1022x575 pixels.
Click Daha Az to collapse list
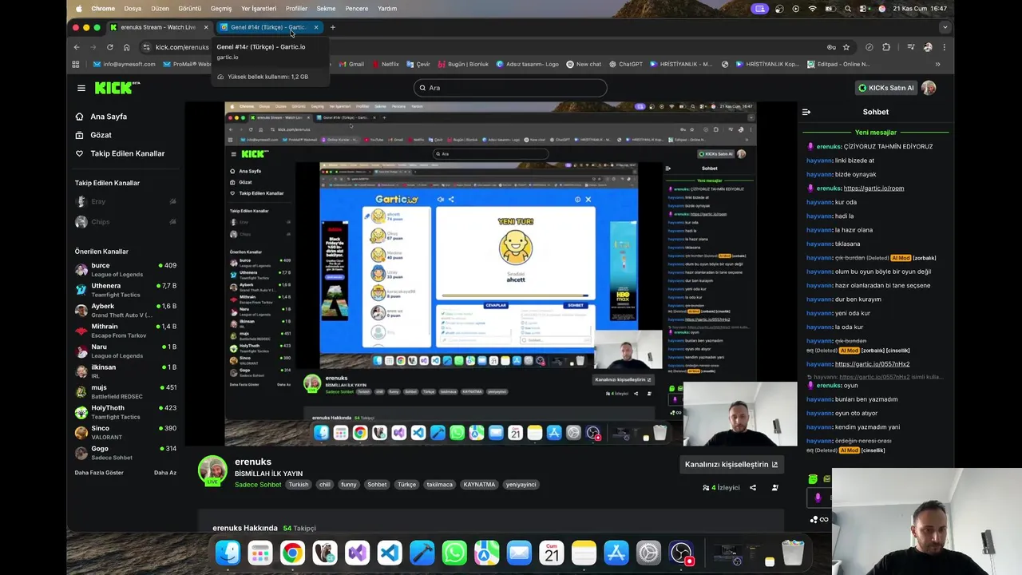165,473
